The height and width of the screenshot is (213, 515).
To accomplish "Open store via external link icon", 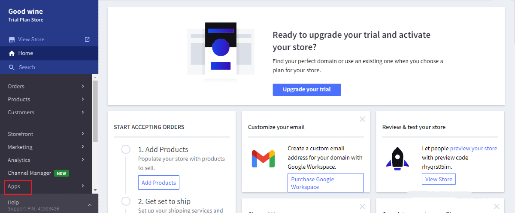I will pyautogui.click(x=87, y=40).
